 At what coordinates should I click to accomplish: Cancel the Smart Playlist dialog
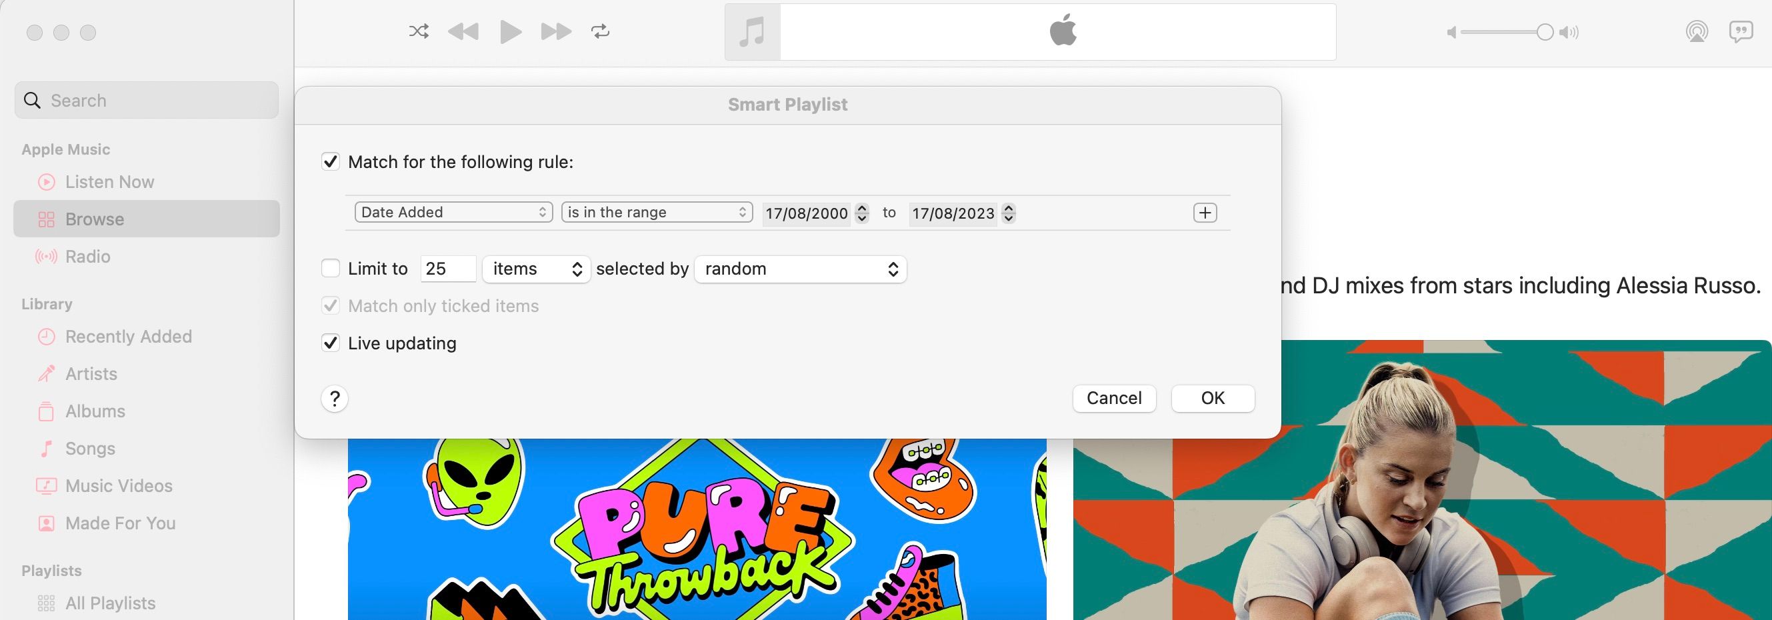click(x=1113, y=398)
